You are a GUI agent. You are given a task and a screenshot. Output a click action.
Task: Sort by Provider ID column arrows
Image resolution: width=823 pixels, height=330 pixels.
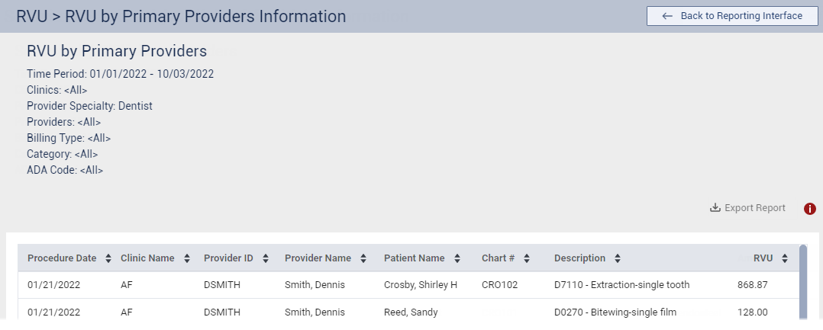click(x=266, y=258)
